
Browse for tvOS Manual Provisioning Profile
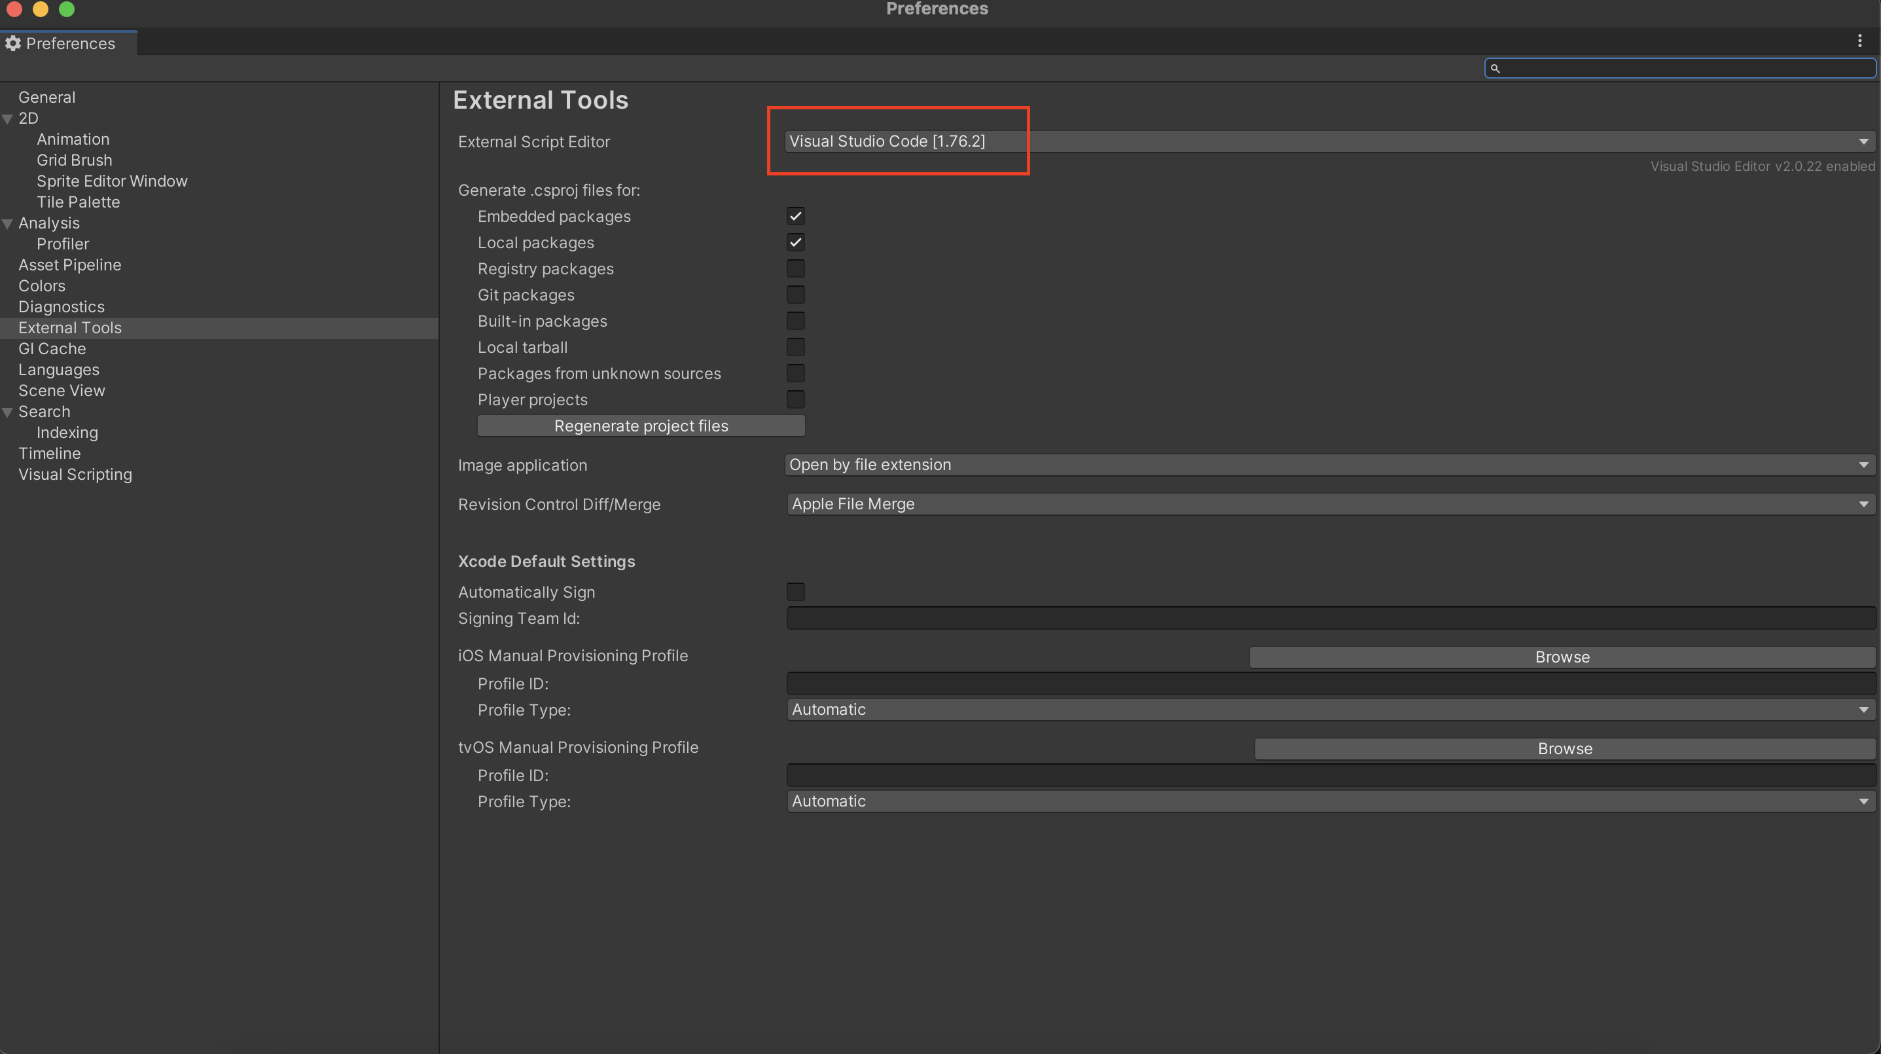click(x=1565, y=749)
